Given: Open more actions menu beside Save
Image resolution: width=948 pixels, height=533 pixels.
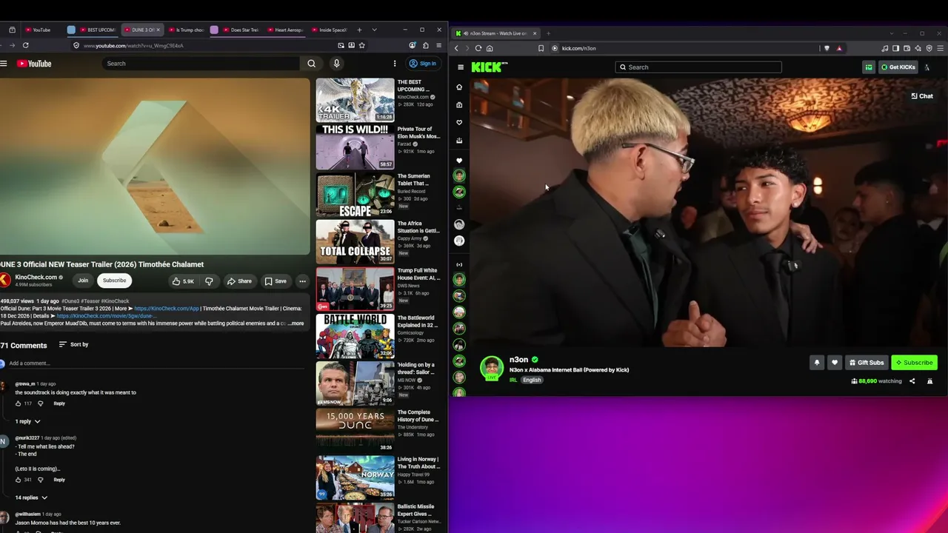Looking at the screenshot, I should coord(302,281).
